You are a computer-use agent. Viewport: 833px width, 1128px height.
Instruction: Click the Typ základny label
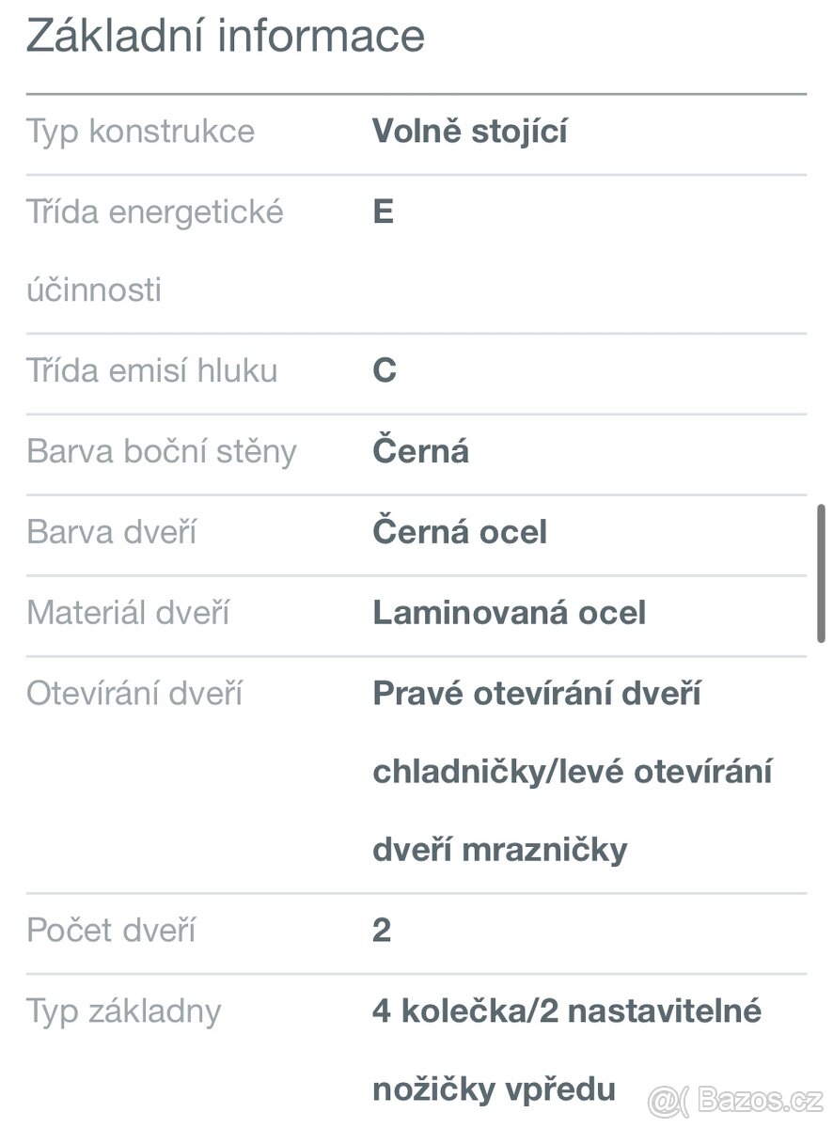[x=124, y=1011]
